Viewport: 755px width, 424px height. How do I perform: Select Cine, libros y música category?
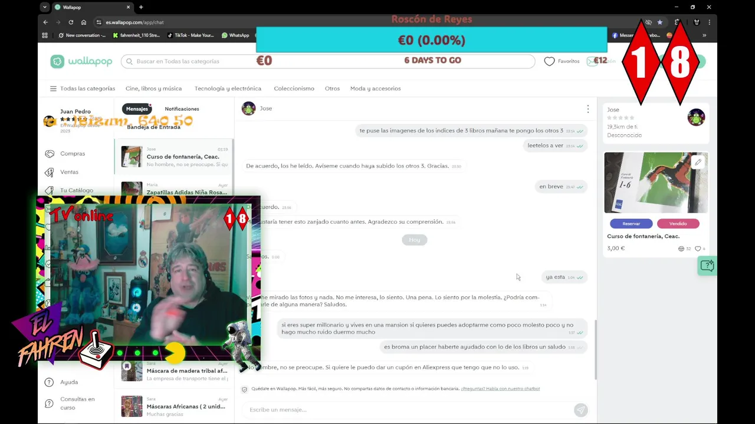pyautogui.click(x=153, y=89)
